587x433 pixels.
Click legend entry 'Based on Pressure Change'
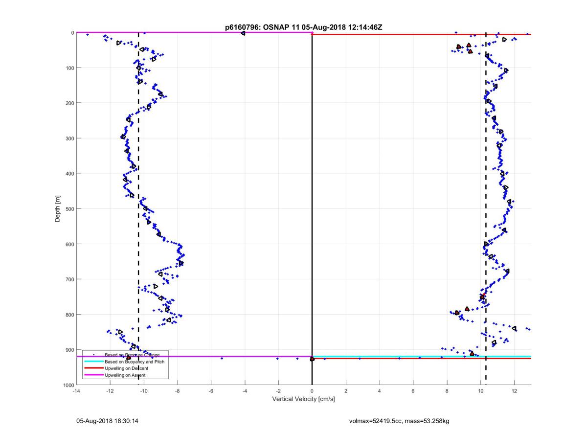pos(132,355)
